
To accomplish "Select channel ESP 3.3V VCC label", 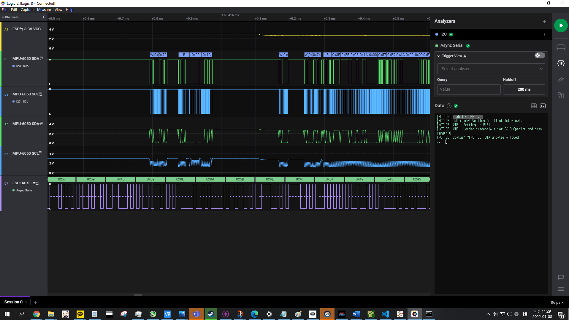I will pos(26,29).
